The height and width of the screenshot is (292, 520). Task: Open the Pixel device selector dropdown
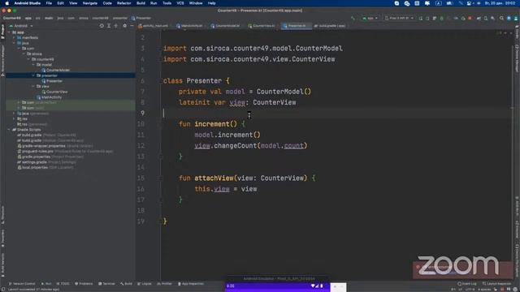[x=399, y=18]
